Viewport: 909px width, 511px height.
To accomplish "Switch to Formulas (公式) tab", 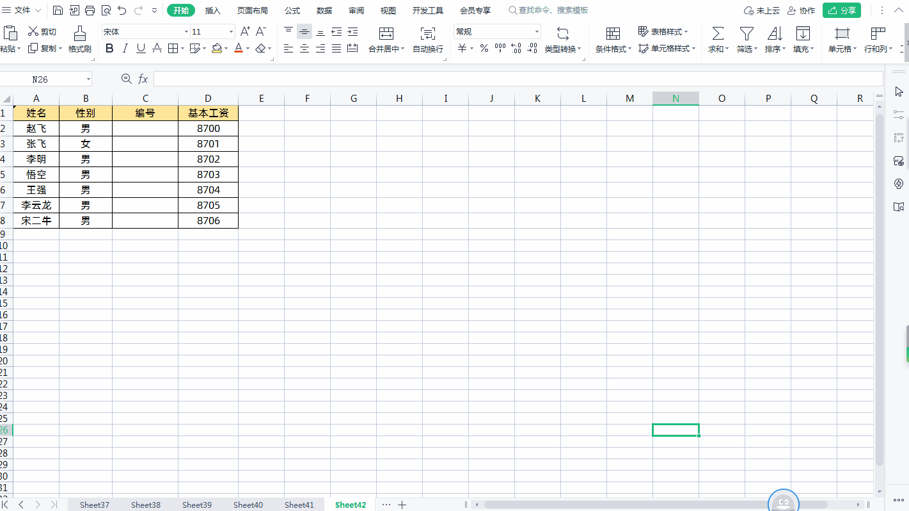I will pyautogui.click(x=292, y=10).
